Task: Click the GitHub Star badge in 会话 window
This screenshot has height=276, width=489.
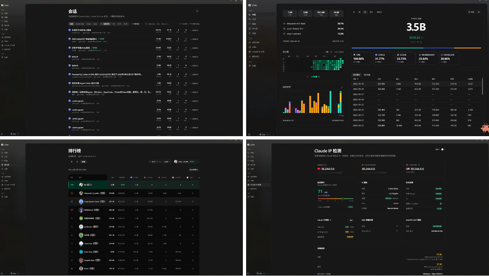Action: tap(15, 133)
